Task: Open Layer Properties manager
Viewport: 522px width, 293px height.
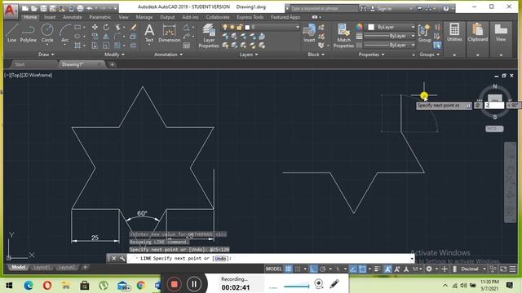Action: (209, 36)
